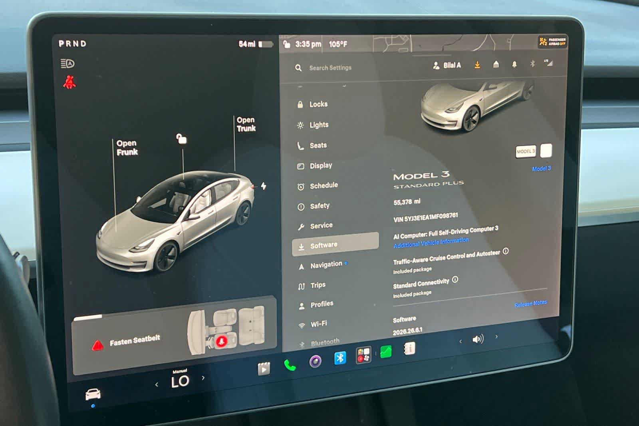Tap the info icon next to Autosteer
The height and width of the screenshot is (426, 639).
tap(506, 251)
